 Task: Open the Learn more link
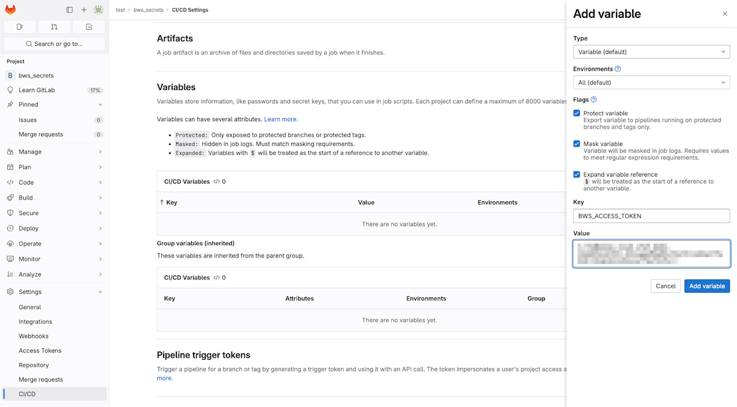(x=281, y=119)
